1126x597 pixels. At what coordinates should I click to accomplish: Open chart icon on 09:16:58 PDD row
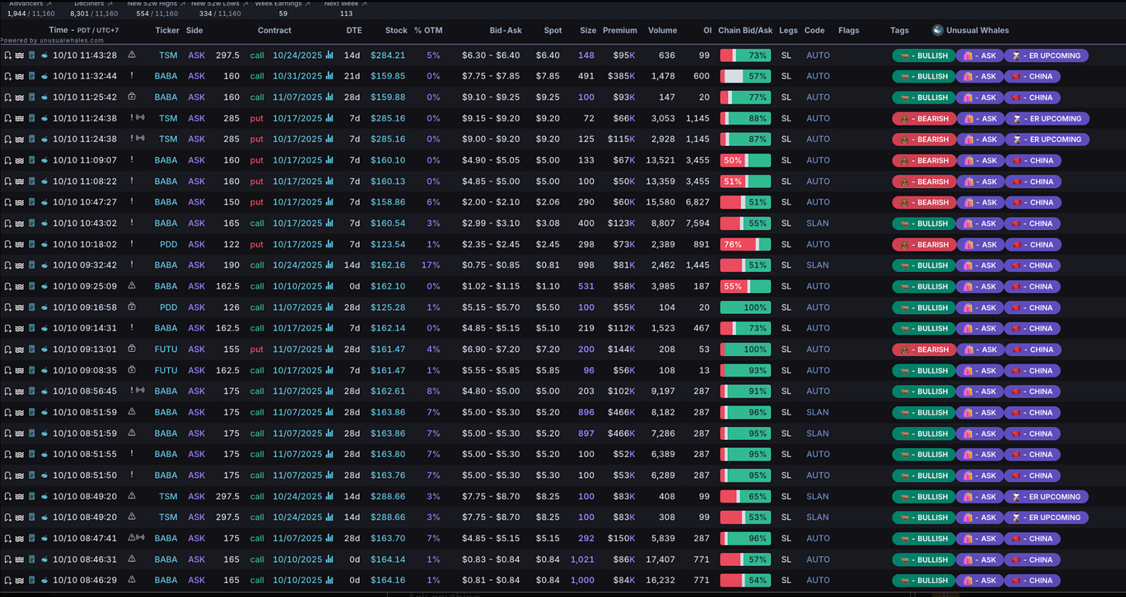(329, 307)
